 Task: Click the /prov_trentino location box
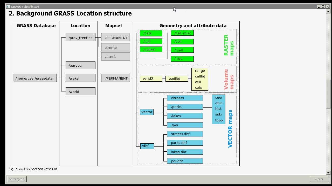click(80, 38)
